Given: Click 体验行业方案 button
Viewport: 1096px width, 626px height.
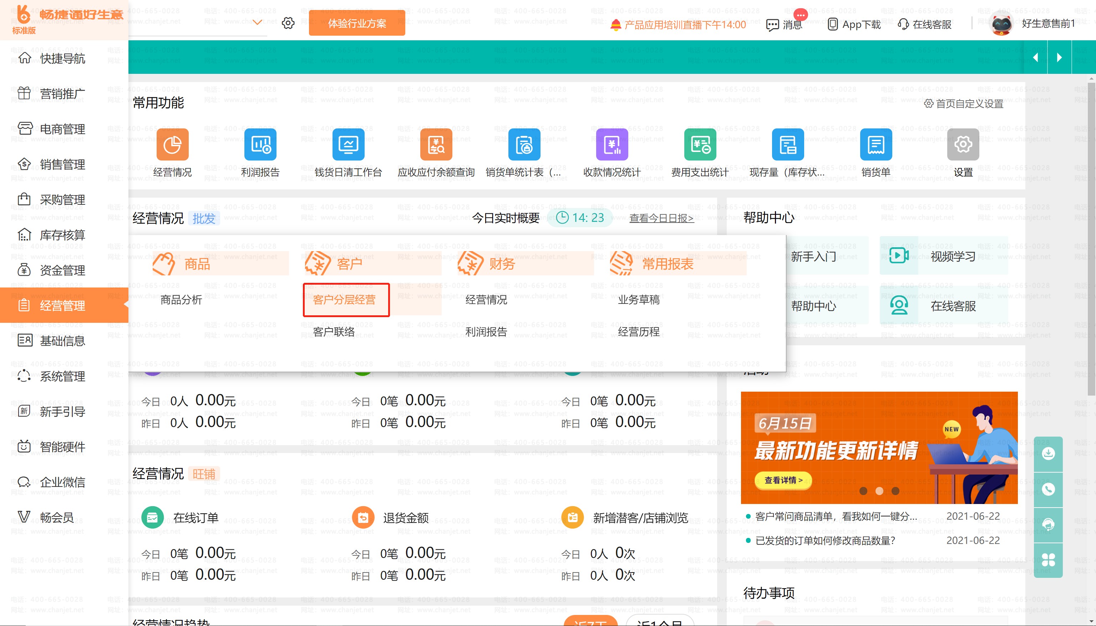Looking at the screenshot, I should click(x=357, y=23).
